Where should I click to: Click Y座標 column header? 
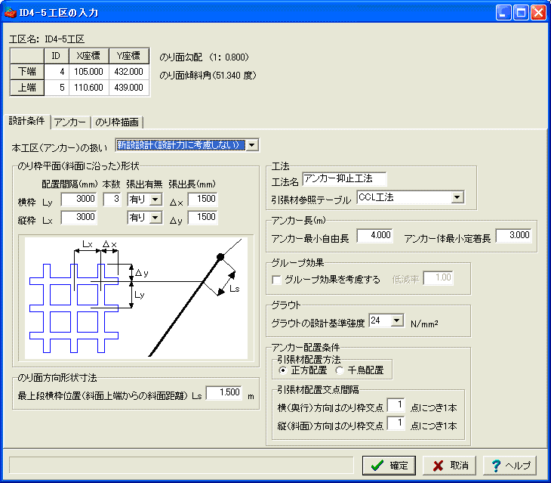coord(129,56)
